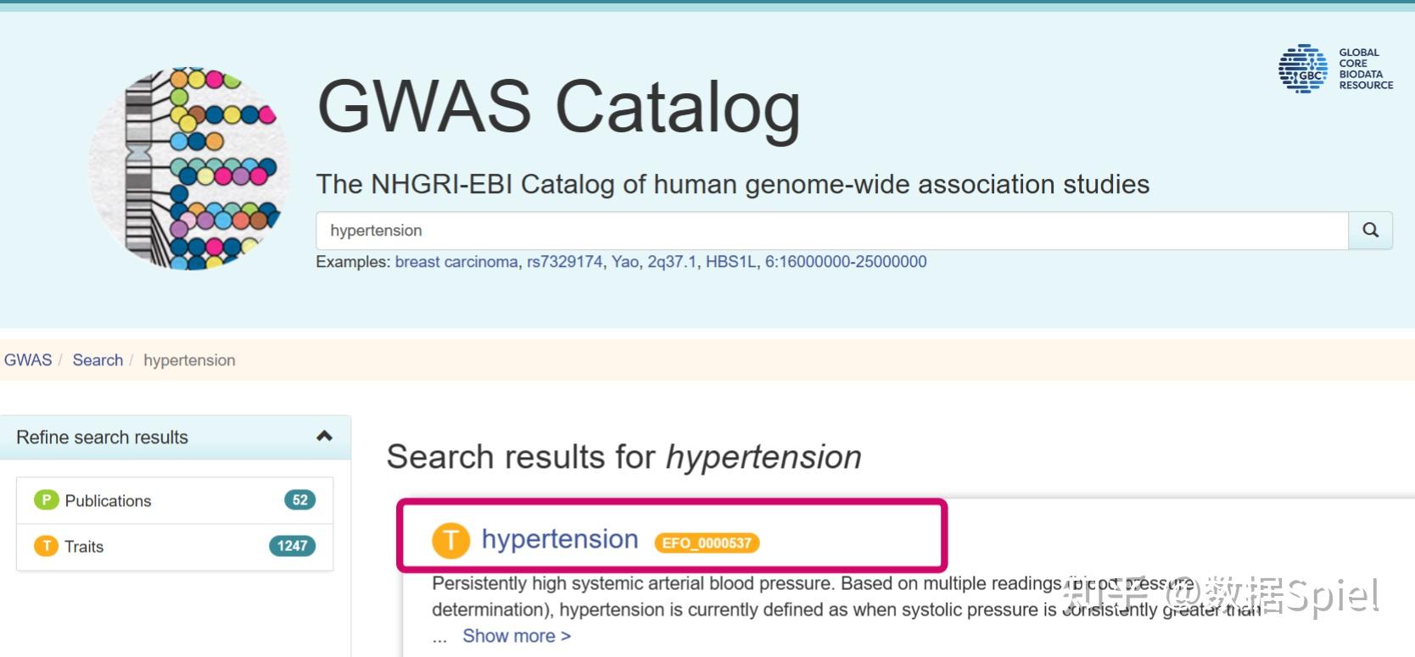Image resolution: width=1415 pixels, height=657 pixels.
Task: Open the Search breadcrumb link
Action: tap(98, 359)
